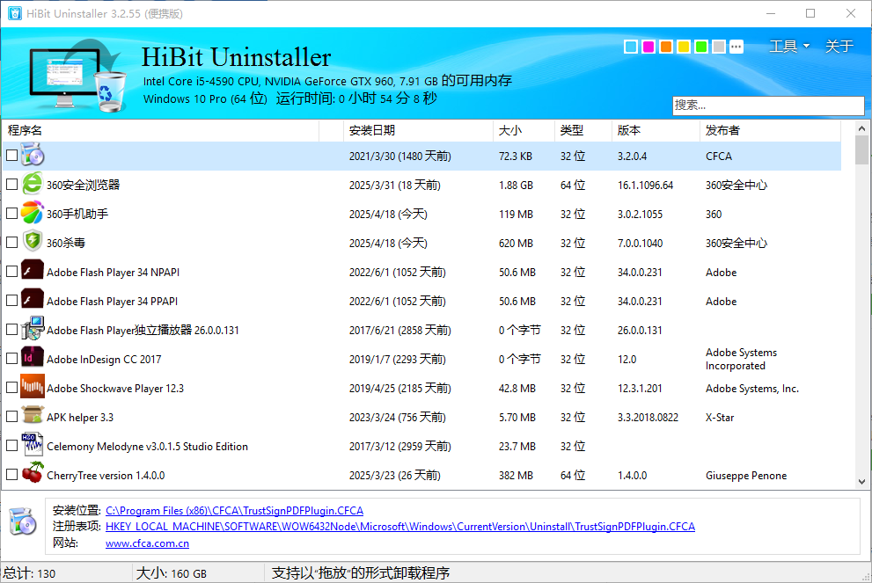Viewport: 872px width, 583px height.
Task: Tick CherryTree version 1.4.0.0 checkbox
Action: click(11, 475)
